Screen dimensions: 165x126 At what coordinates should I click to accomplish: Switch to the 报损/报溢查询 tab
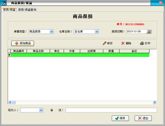(27, 10)
